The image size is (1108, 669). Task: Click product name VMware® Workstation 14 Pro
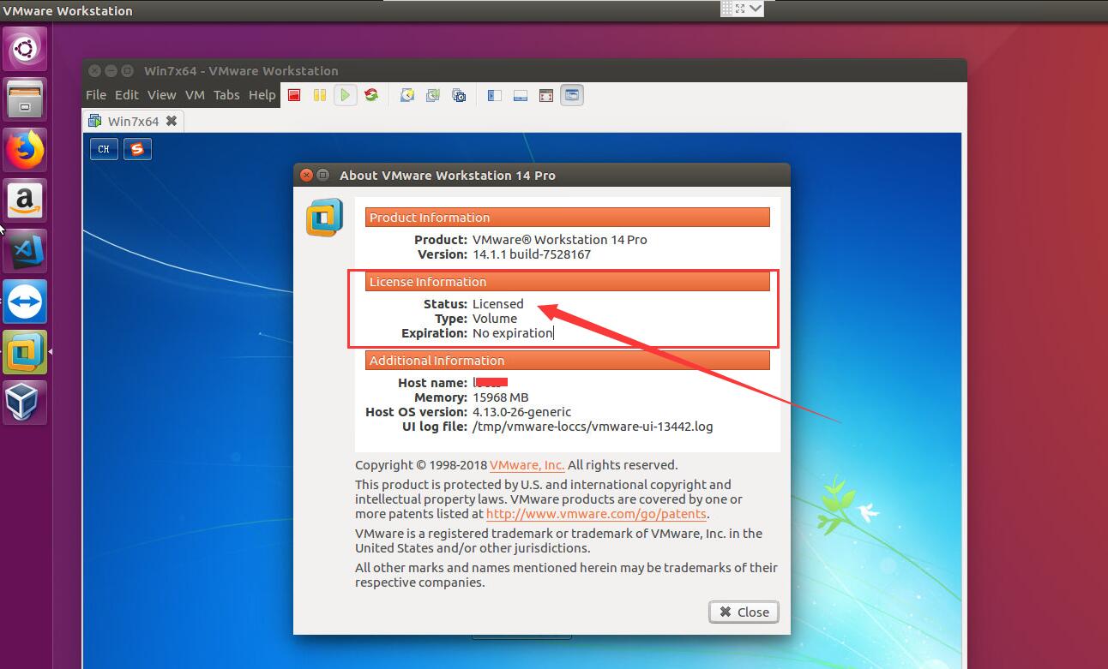(x=560, y=240)
